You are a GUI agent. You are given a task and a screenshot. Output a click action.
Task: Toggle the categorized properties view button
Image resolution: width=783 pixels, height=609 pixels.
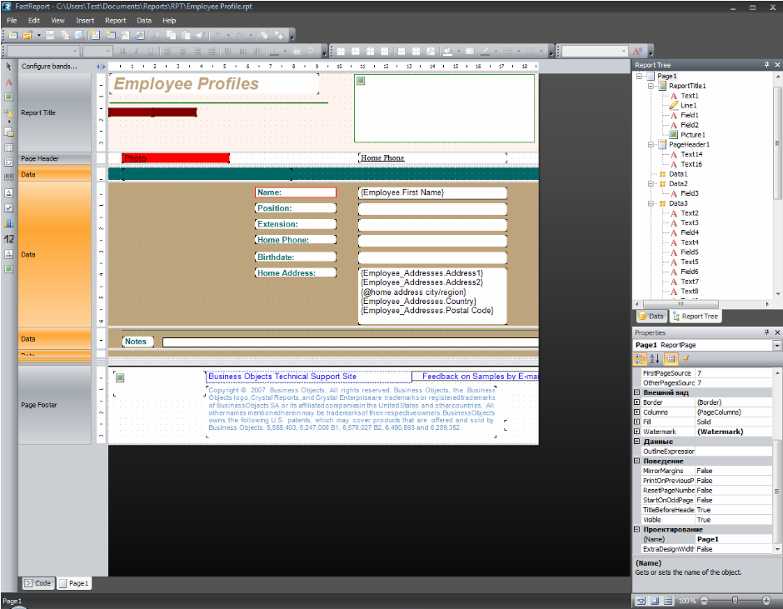640,358
